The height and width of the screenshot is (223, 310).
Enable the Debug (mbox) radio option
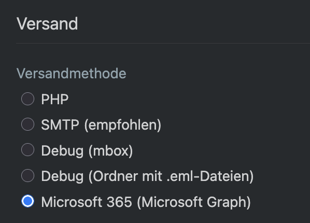pyautogui.click(x=27, y=150)
